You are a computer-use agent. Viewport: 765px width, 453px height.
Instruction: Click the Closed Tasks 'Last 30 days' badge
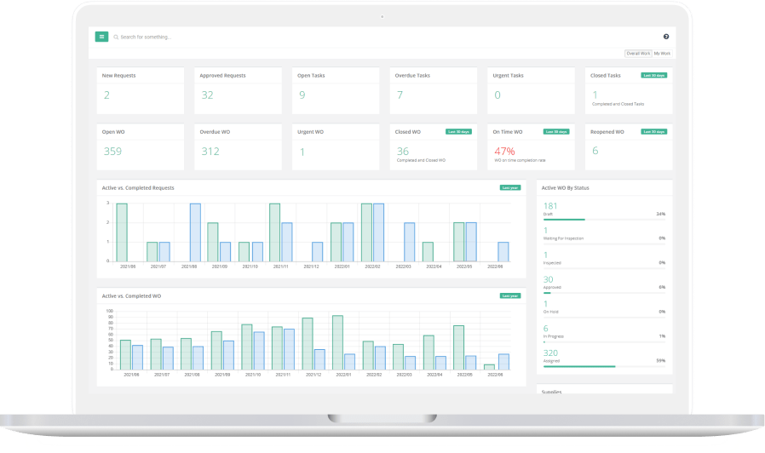654,75
